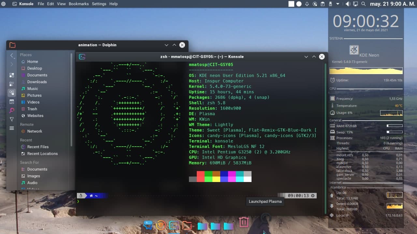Screen dimensions: 417x234
Task: Toggle Dolphin details tree view mode
Action: pyautogui.click(x=12, y=93)
